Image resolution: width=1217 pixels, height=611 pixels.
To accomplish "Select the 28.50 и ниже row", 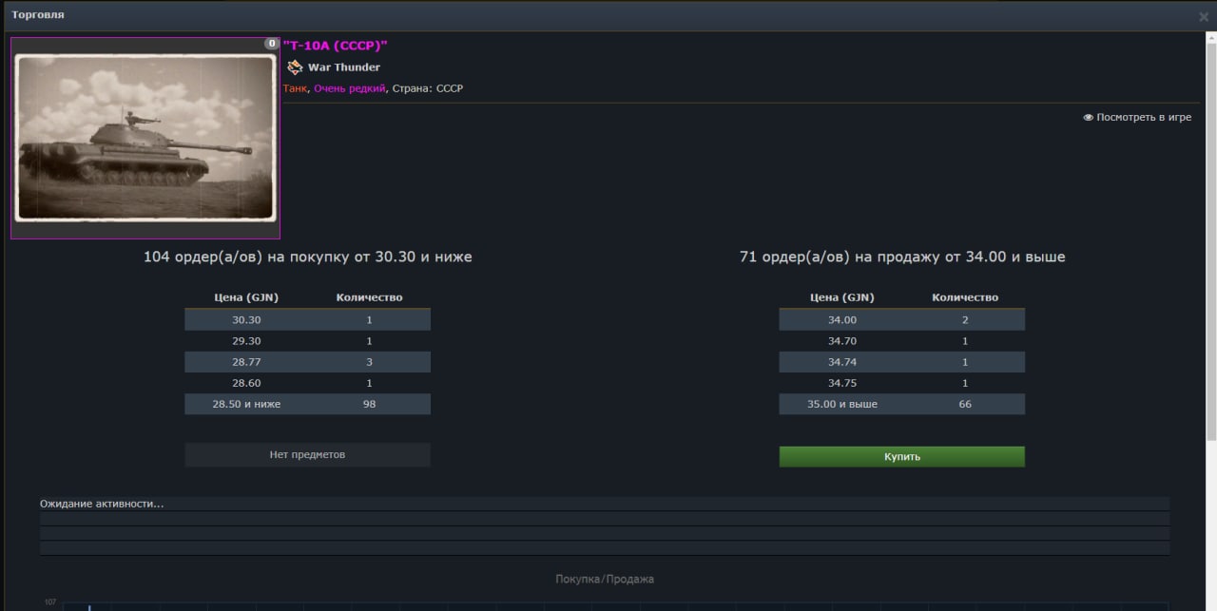I will [307, 404].
